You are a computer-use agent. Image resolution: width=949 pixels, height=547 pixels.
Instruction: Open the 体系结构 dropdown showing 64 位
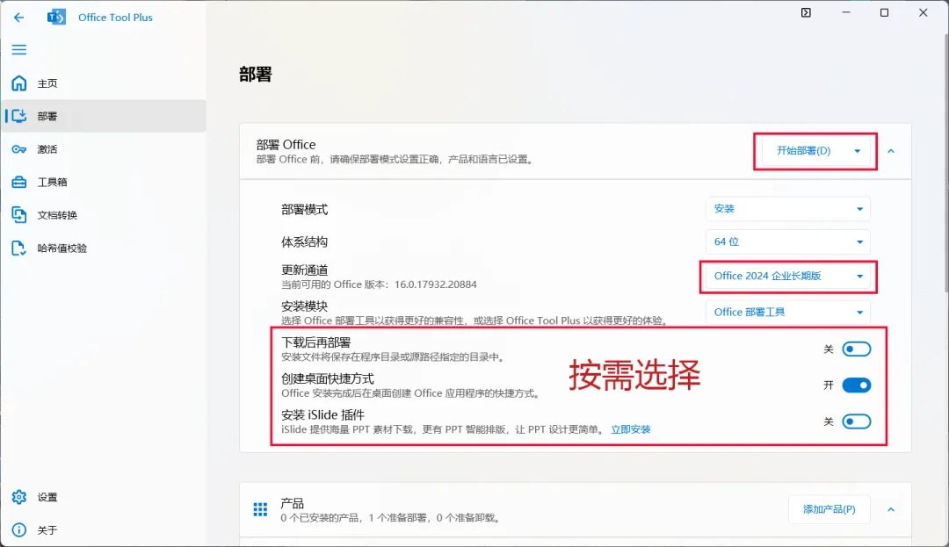click(x=787, y=241)
